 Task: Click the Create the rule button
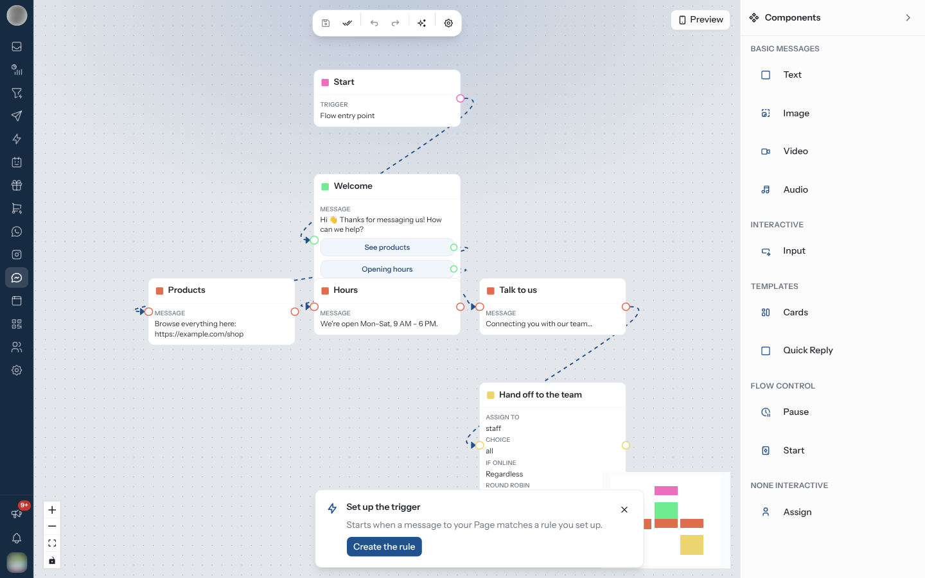[x=384, y=547]
